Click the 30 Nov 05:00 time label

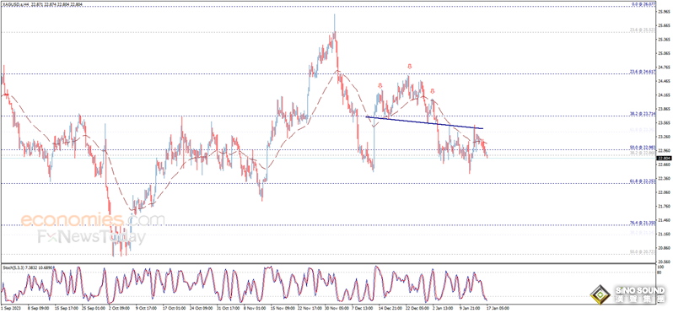click(x=338, y=308)
